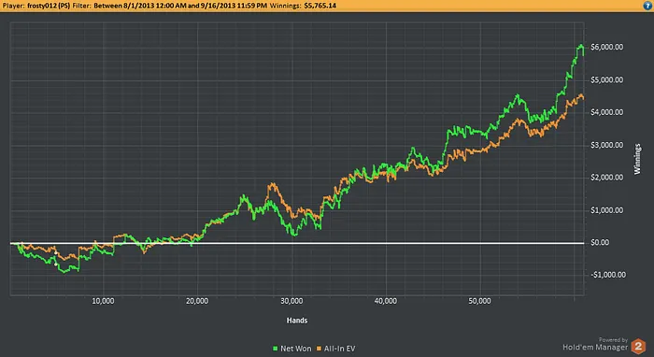Viewport: 654px width, 357px height.
Task: Click the $0.00 axis label
Action: tap(600, 242)
